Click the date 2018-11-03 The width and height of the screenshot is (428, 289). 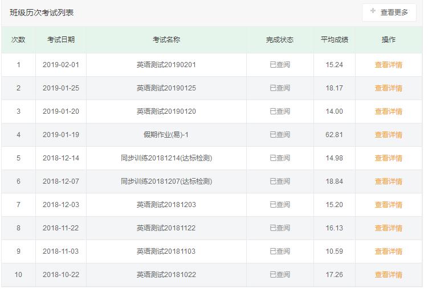pyautogui.click(x=61, y=251)
